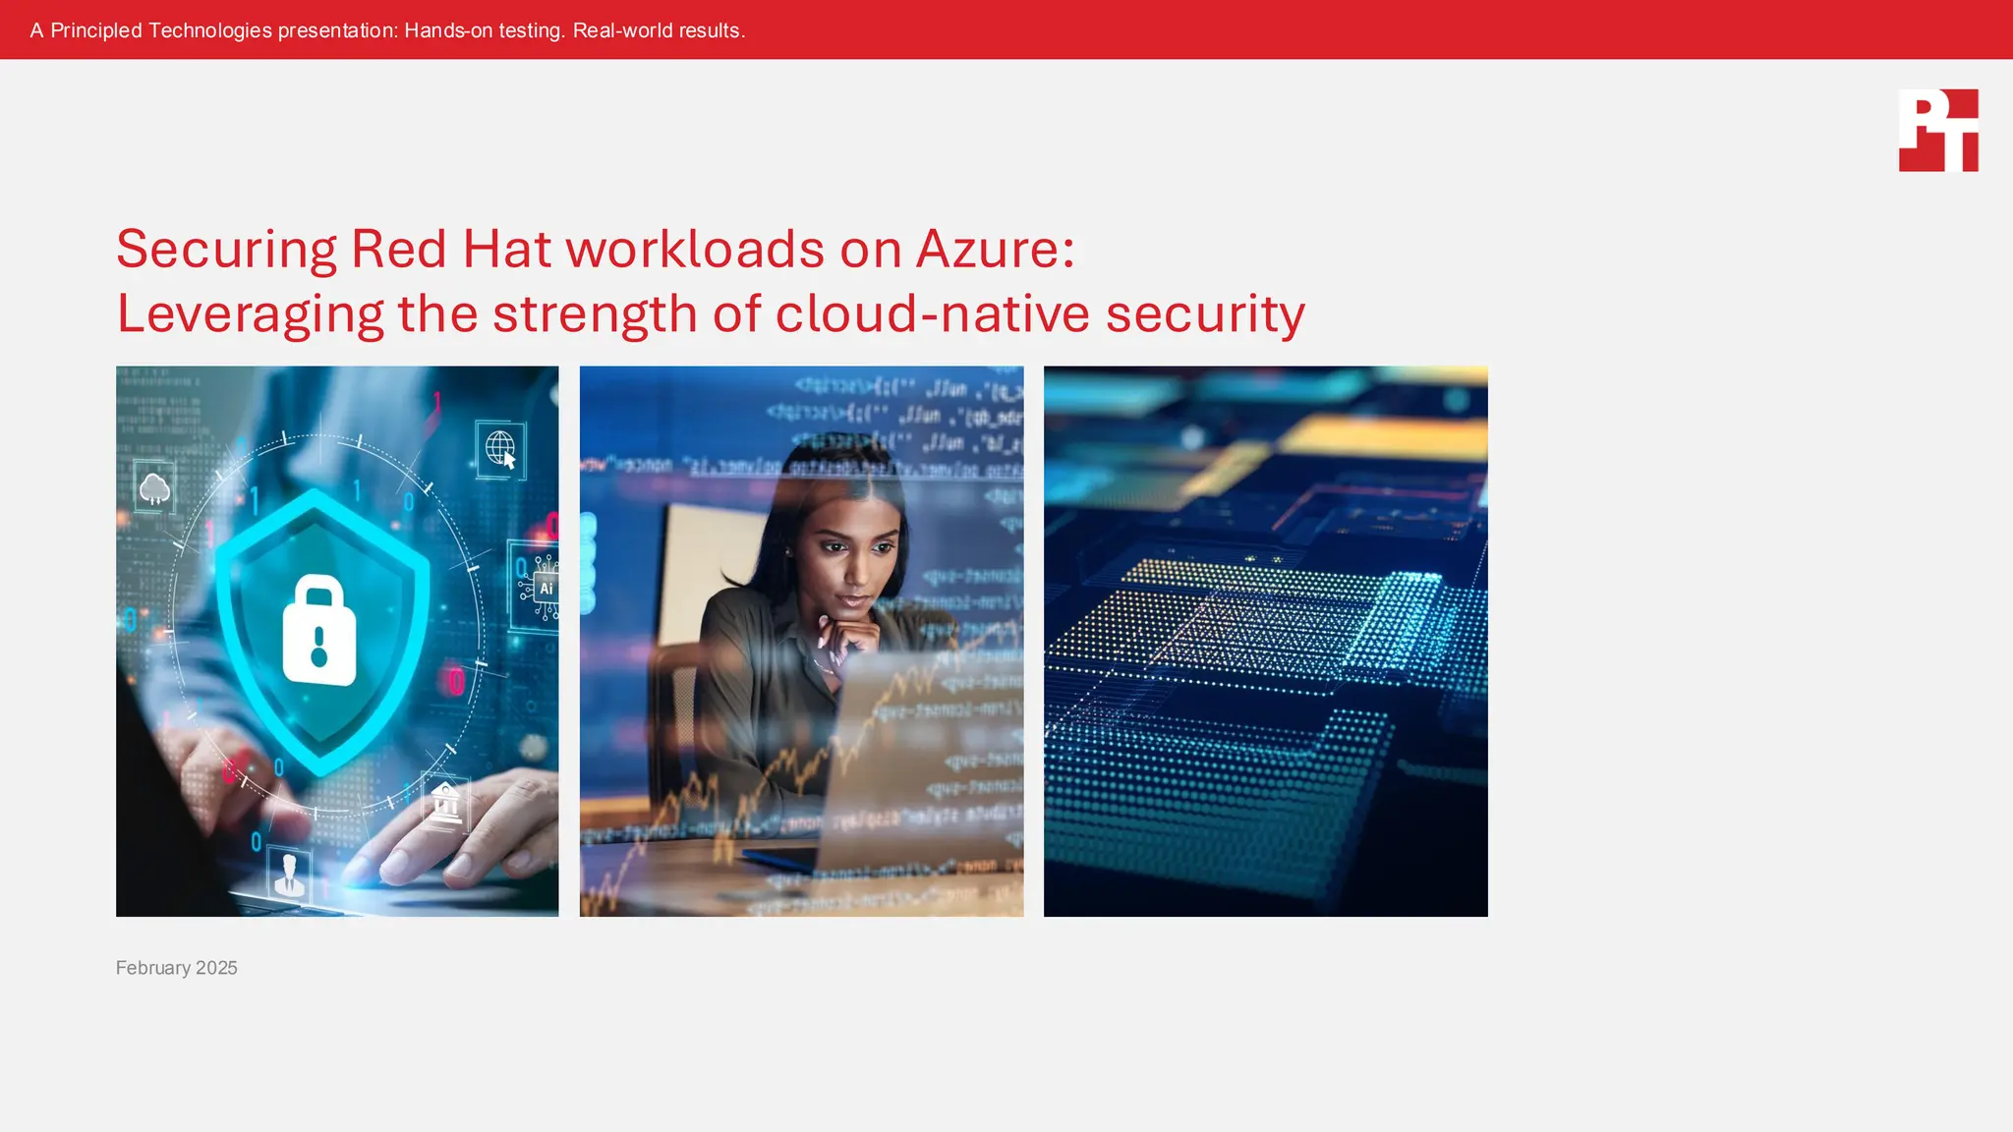
Task: Click the "Leveraging the strength of cloud-native security" subtitle
Action: coord(710,314)
